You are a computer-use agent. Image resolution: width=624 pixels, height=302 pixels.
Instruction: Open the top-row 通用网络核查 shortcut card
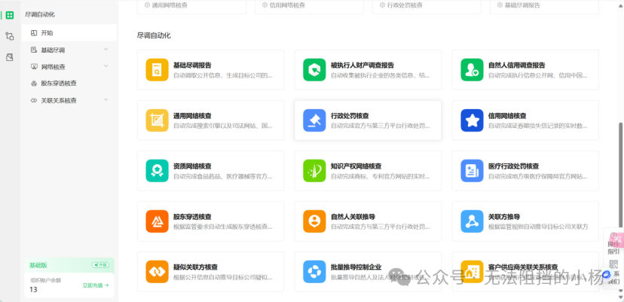(x=191, y=7)
